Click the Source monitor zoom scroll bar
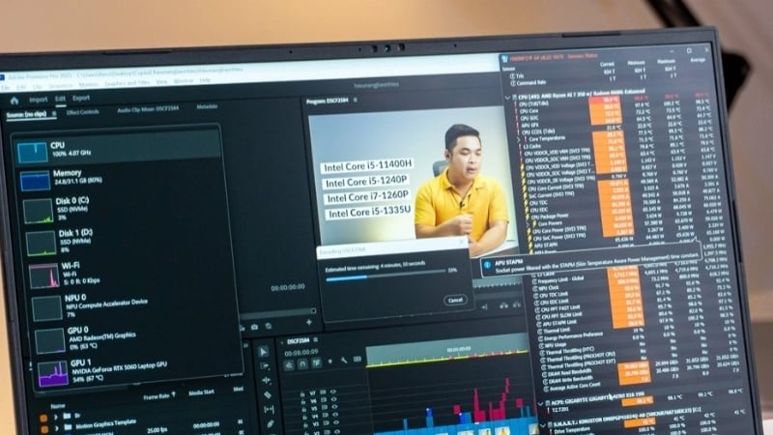 (x=278, y=313)
